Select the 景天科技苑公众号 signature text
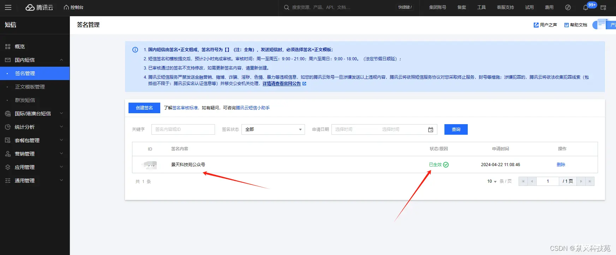616x255 pixels. pyautogui.click(x=188, y=165)
